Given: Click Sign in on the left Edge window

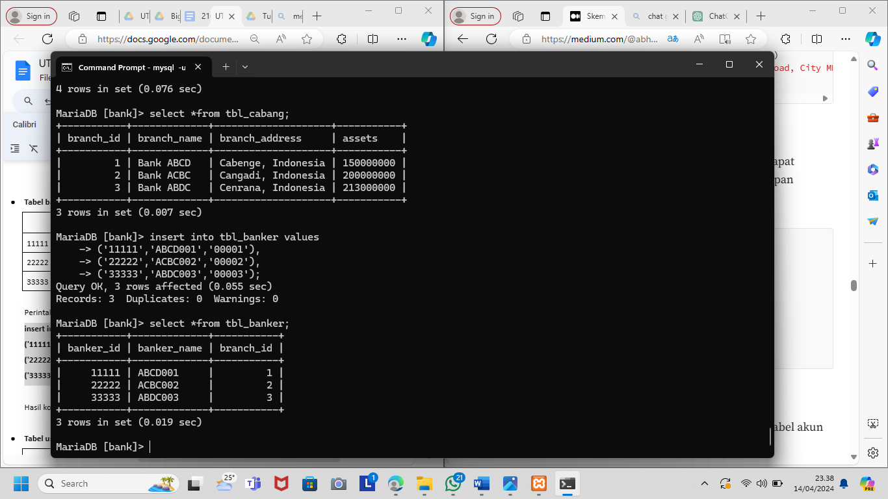Looking at the screenshot, I should (31, 16).
